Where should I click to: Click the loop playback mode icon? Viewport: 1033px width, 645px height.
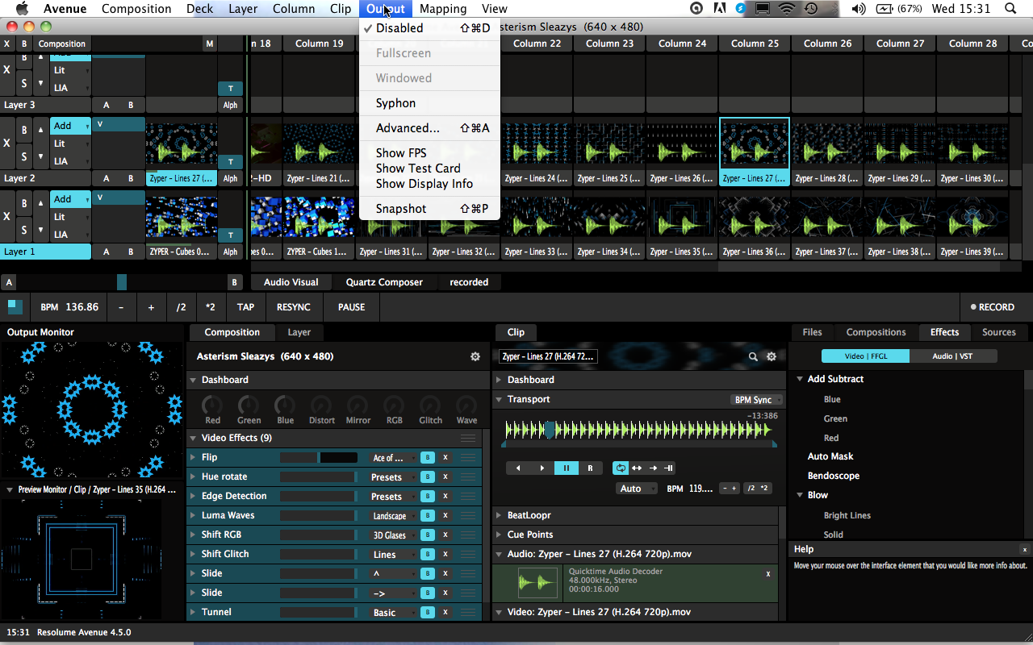click(621, 468)
